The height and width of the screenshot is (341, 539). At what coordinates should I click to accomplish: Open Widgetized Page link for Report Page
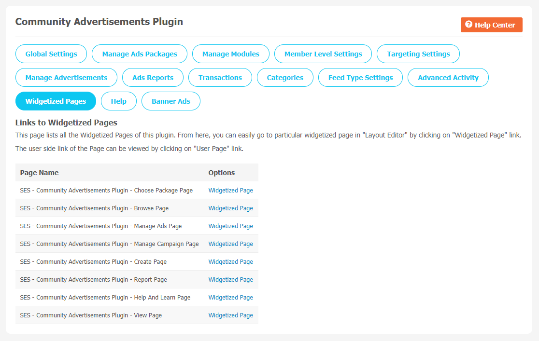[230, 280]
